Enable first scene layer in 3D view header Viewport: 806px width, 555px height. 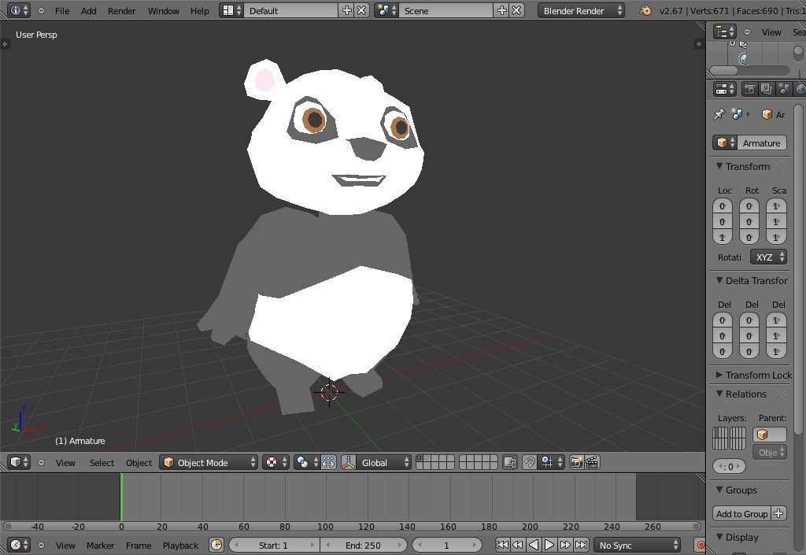420,458
